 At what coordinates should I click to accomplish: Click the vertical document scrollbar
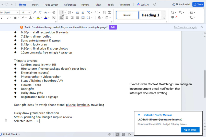click(205, 84)
